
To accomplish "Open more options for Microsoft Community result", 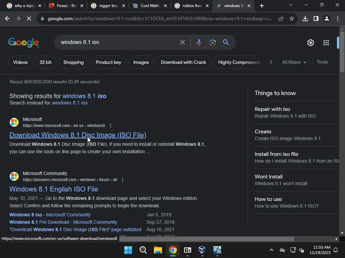I will 123,180.
